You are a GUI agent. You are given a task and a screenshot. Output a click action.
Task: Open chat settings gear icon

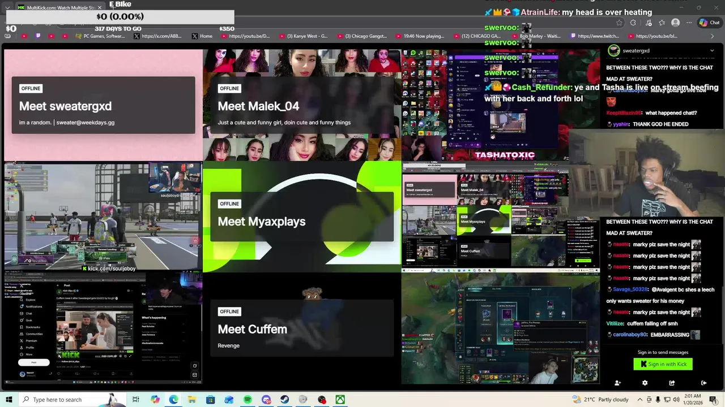click(645, 383)
